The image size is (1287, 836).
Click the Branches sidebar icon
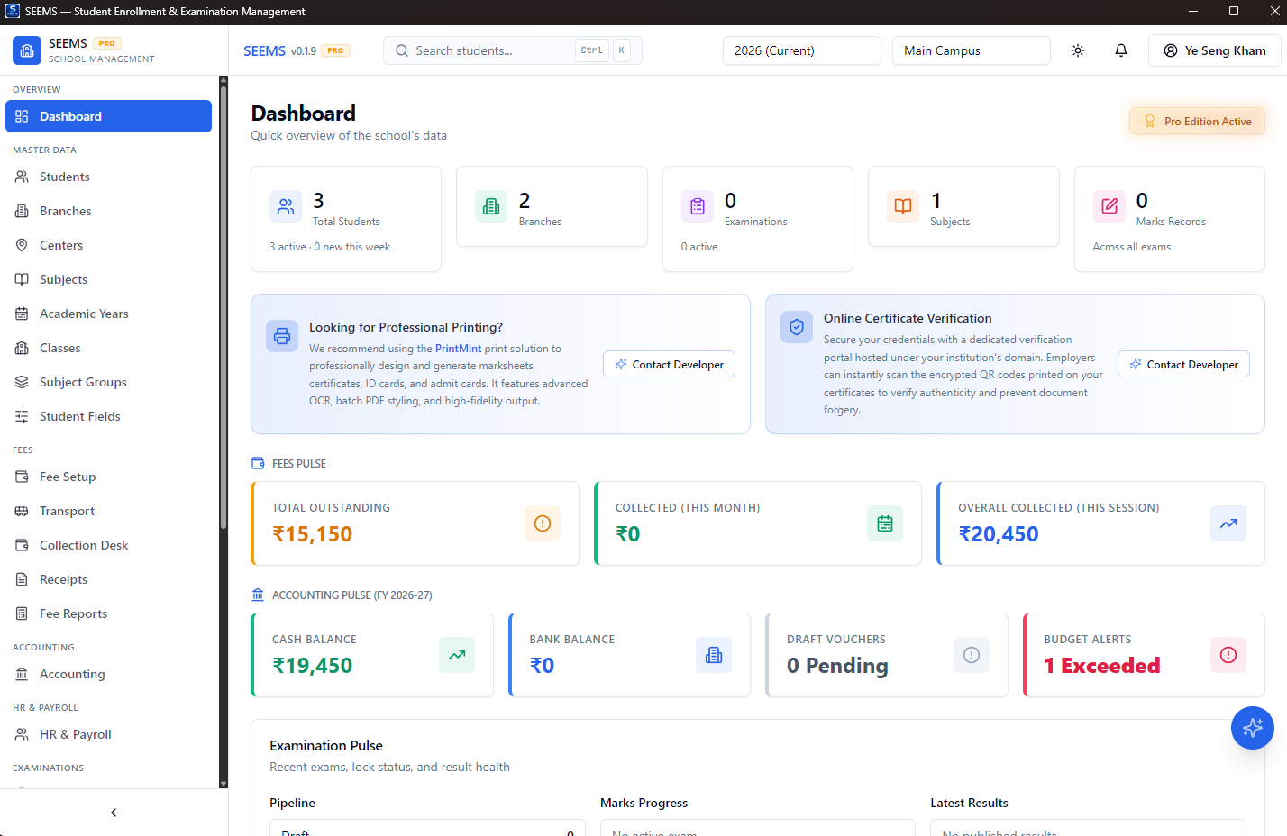(22, 211)
